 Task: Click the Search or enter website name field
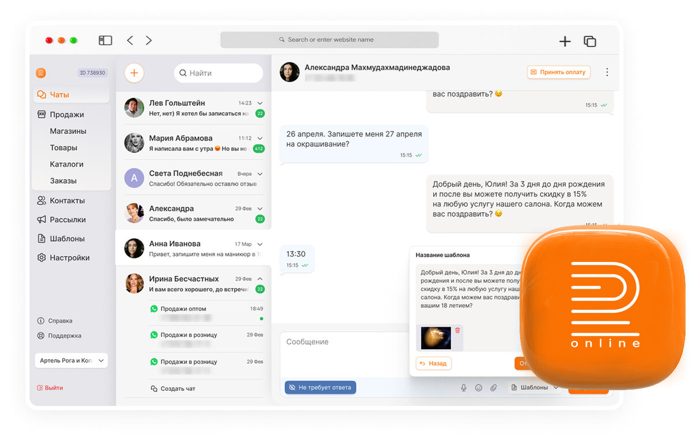pos(329,40)
